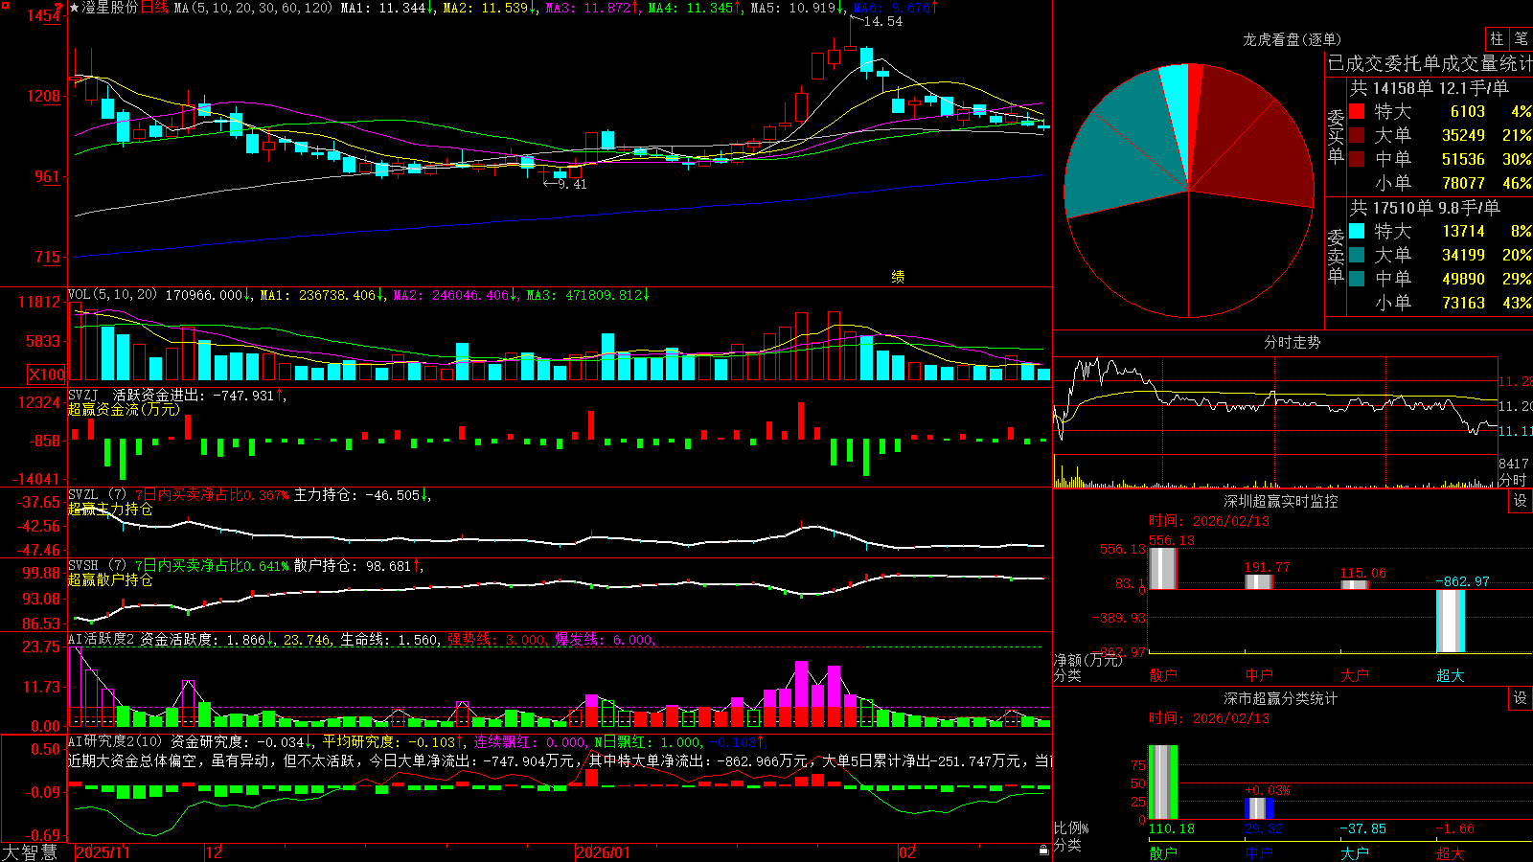Click the 超赢资金流(万元) label
This screenshot has width=1533, height=862.
124,409
